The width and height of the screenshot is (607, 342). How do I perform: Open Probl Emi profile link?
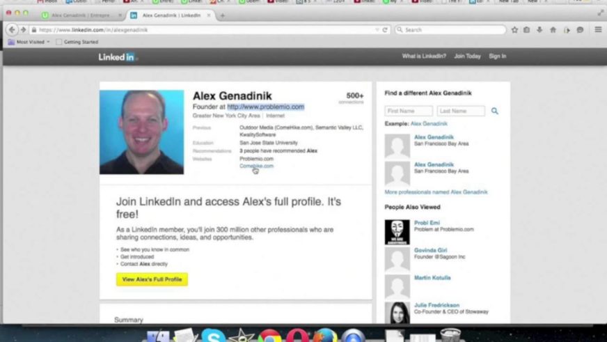click(x=427, y=223)
